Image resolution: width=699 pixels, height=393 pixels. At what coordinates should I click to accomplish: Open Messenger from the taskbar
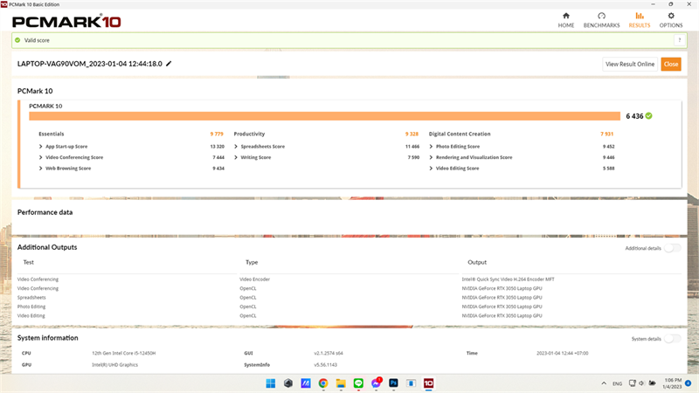point(376,383)
